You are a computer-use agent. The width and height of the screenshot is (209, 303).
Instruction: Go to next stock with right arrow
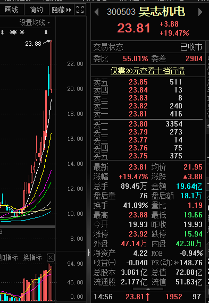pyautogui.click(x=200, y=12)
